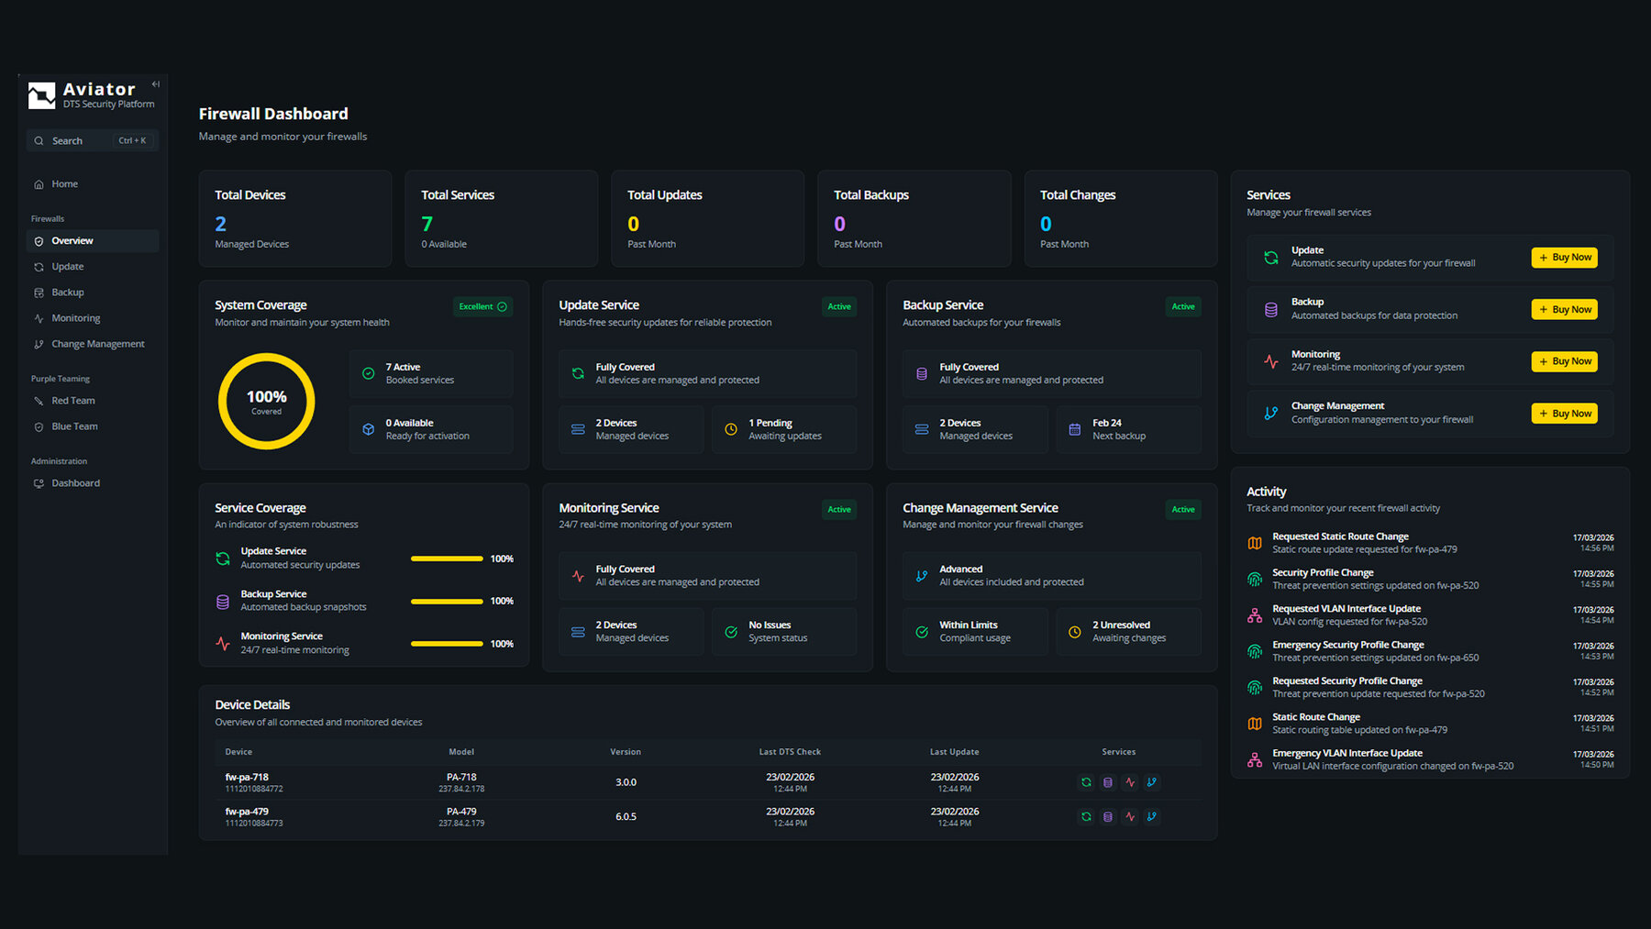Viewport: 1651px width, 929px height.
Task: Click the Active badge on Update Service
Action: coord(839,306)
